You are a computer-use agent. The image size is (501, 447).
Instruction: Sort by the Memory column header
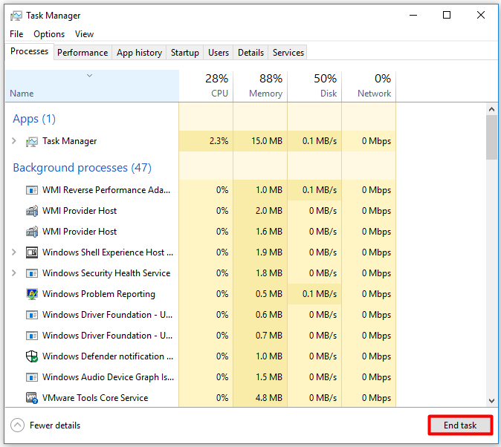click(260, 86)
